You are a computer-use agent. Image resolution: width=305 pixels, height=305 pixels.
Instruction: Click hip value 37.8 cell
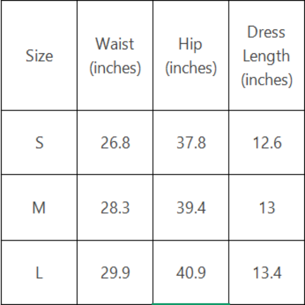pos(191,143)
